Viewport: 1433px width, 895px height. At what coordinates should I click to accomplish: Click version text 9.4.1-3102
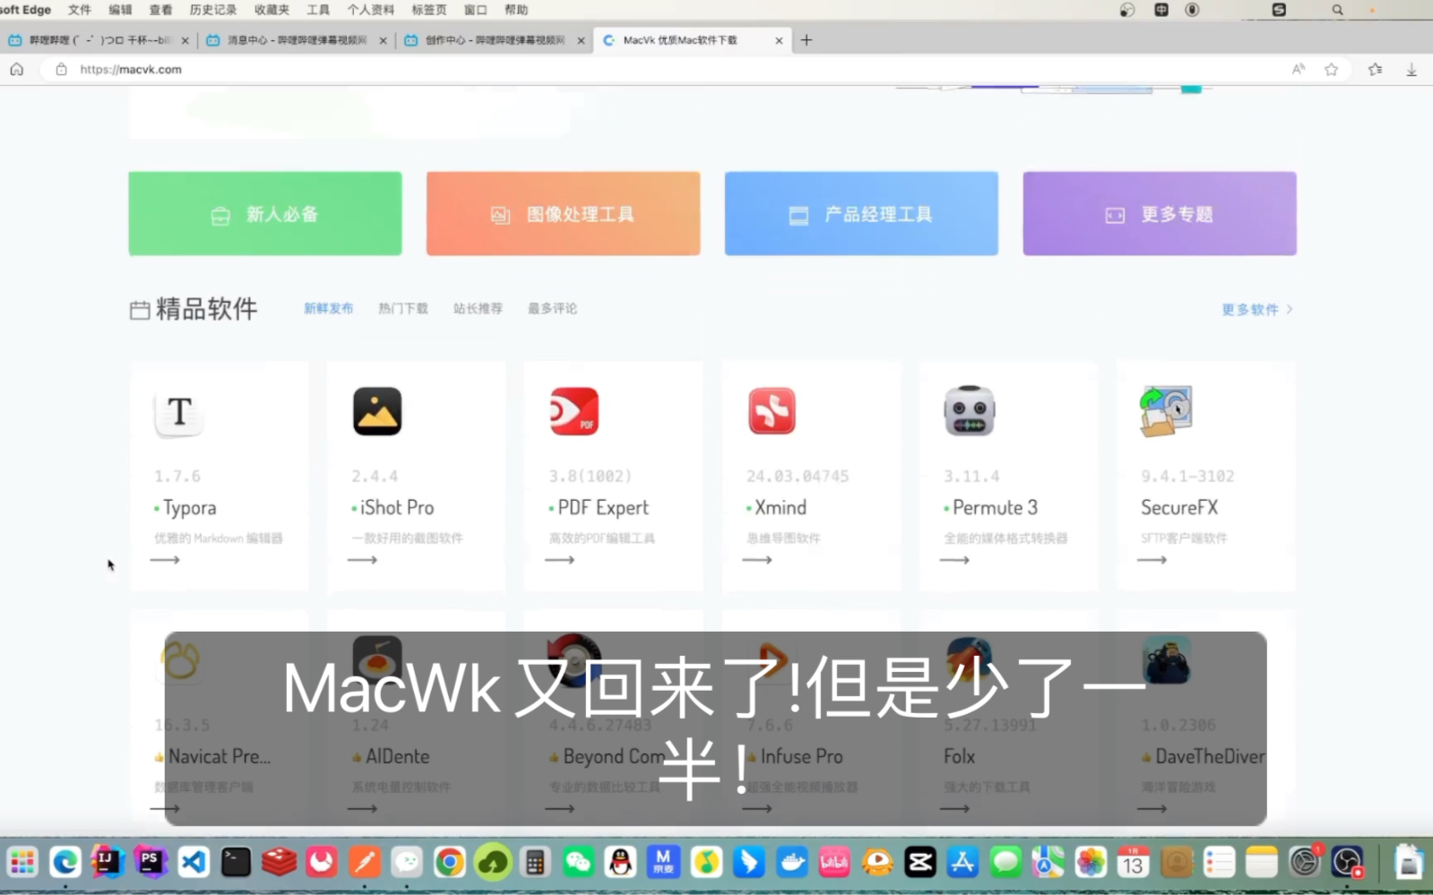click(1187, 477)
